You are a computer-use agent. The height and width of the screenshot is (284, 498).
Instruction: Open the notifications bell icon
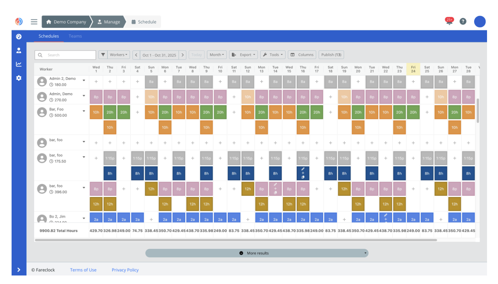(449, 22)
